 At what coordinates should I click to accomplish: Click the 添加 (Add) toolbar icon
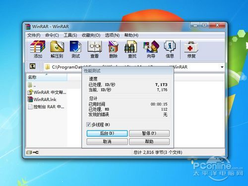(x=38, y=49)
